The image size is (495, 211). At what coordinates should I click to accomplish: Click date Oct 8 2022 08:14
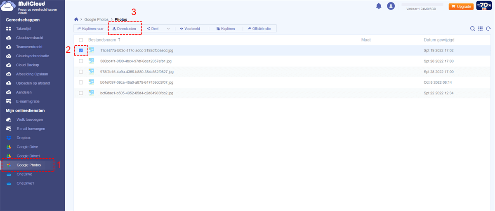(438, 82)
